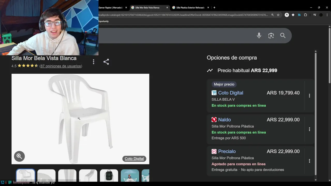Open Google Lens image search icon
This screenshot has width=331, height=186.
click(x=271, y=36)
